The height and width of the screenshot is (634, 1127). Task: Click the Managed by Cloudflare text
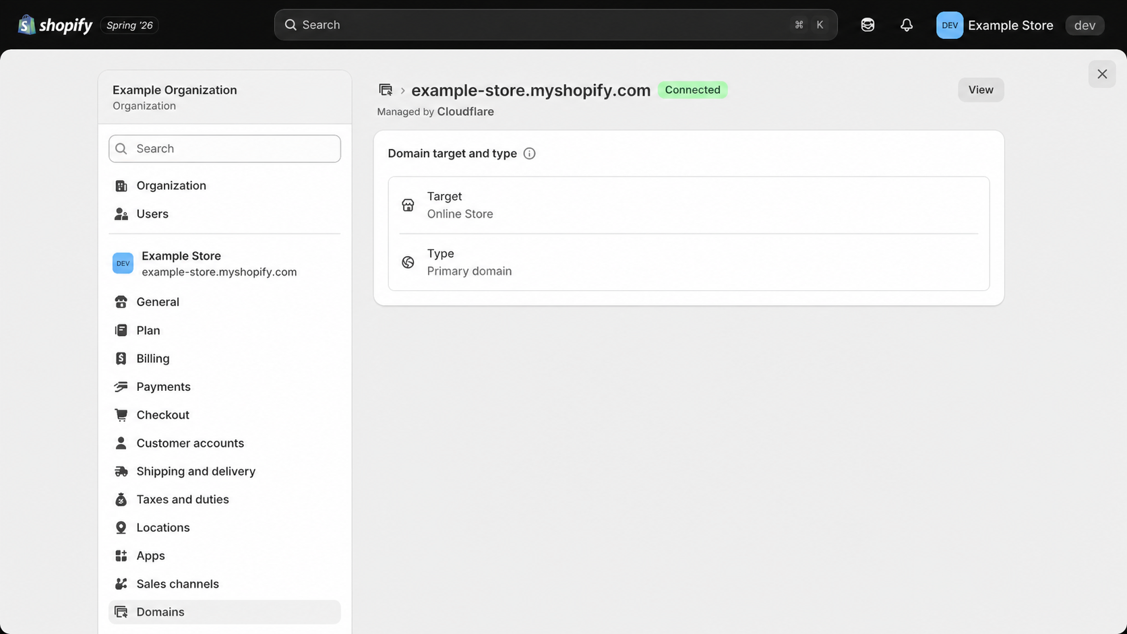tap(435, 112)
